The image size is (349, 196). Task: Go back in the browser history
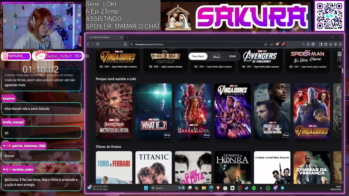point(88,44)
